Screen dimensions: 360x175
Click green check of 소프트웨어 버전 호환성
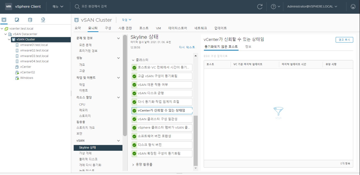point(134,136)
